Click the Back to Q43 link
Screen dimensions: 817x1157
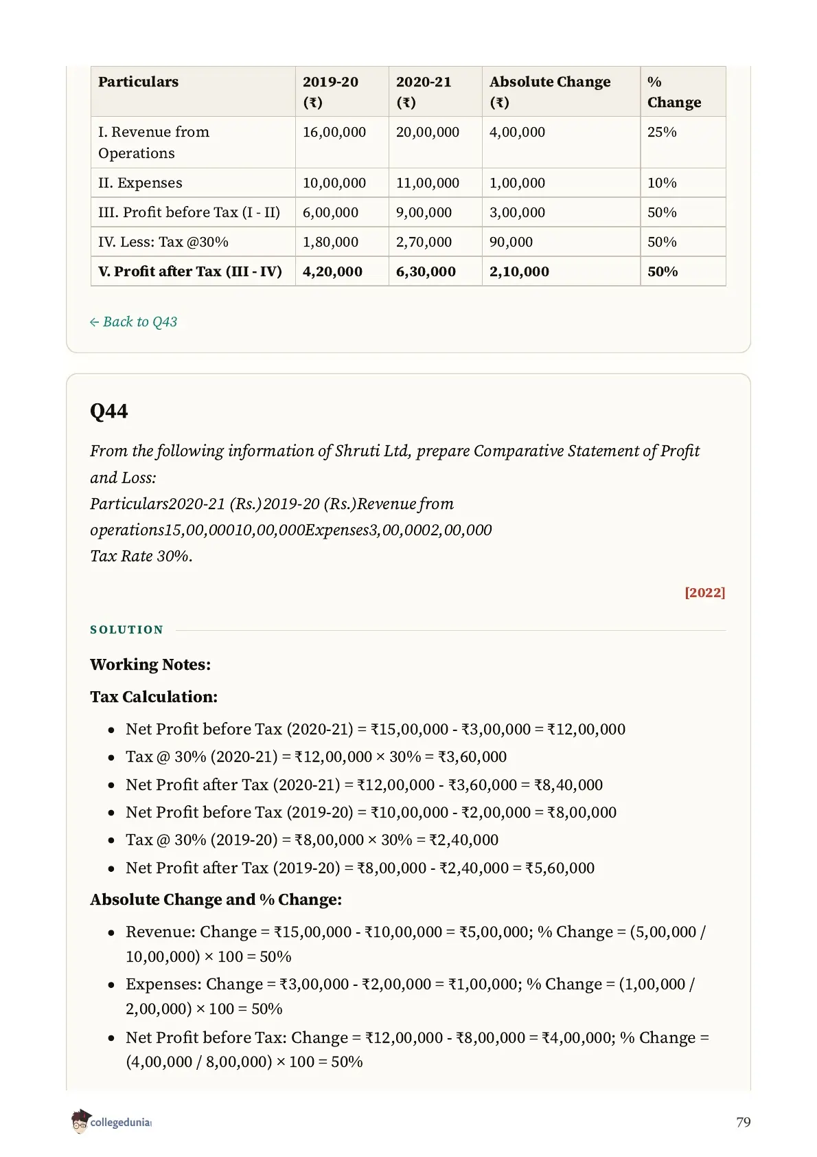(133, 322)
